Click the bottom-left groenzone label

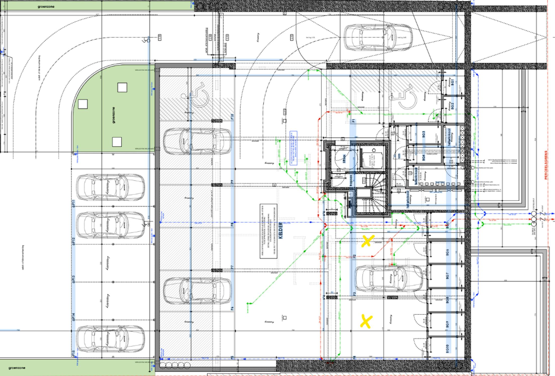coord(17,368)
